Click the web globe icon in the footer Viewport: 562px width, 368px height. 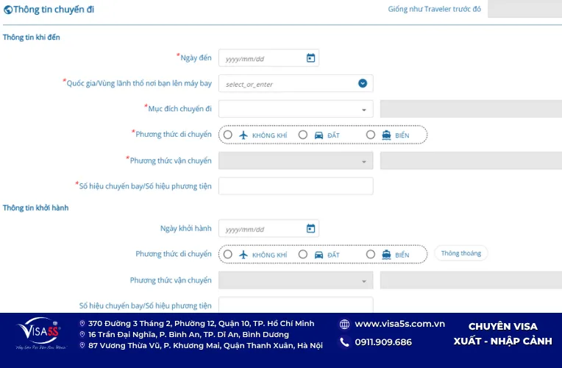344,325
